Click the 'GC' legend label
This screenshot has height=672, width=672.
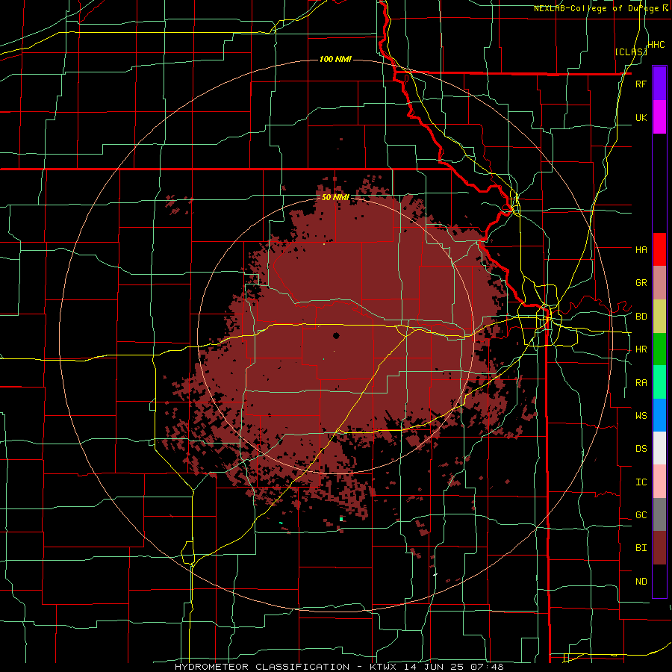coord(641,514)
